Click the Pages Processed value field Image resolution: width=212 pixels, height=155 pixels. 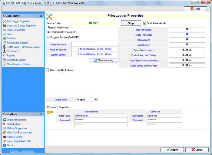tap(187, 35)
